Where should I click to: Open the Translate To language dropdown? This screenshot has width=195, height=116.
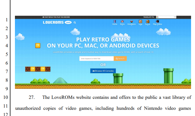coord(166,17)
